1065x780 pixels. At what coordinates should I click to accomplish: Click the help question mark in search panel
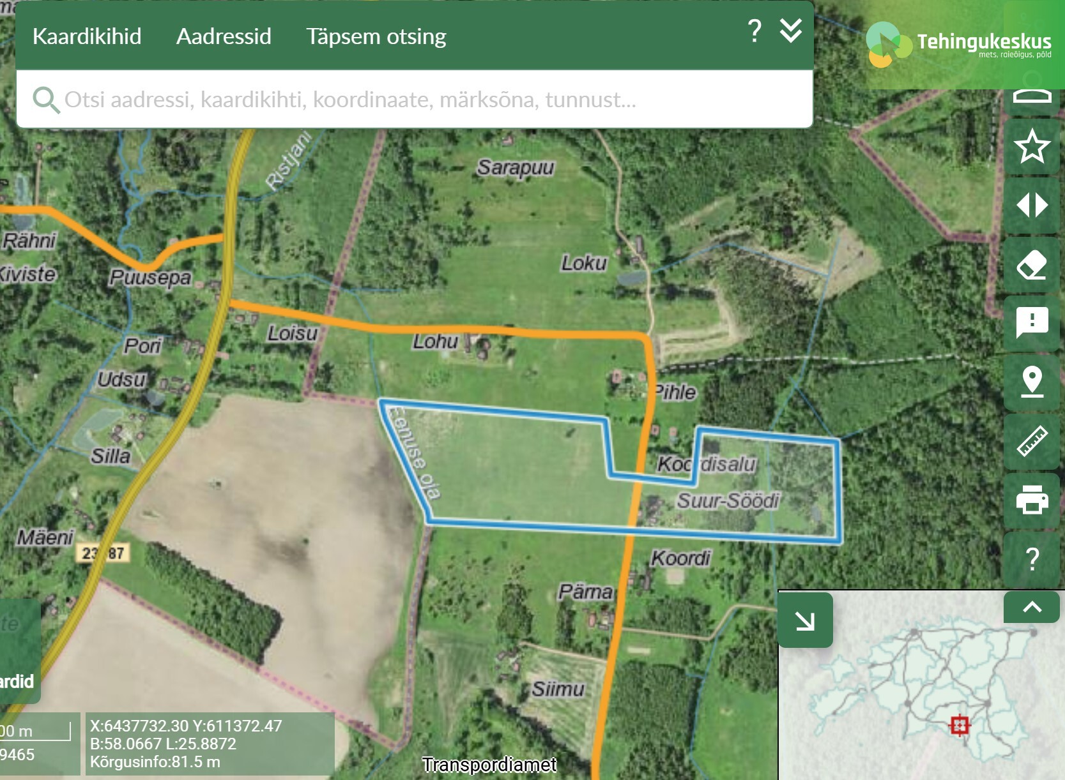coord(754,31)
